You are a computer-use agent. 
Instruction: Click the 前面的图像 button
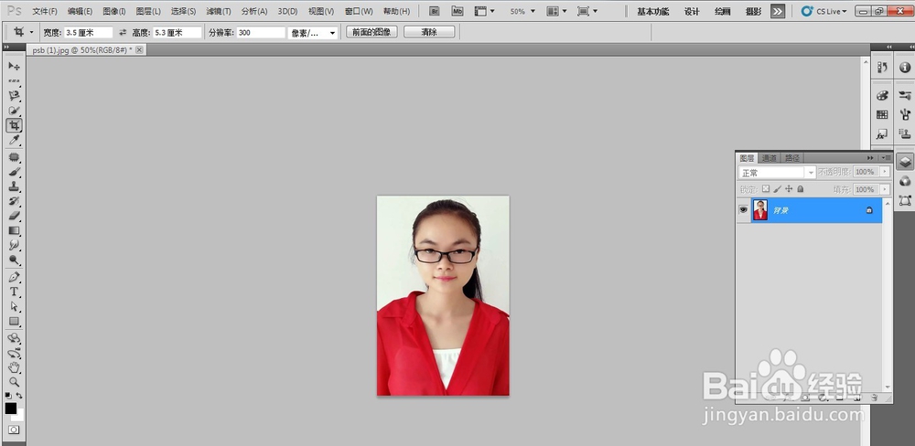(371, 32)
